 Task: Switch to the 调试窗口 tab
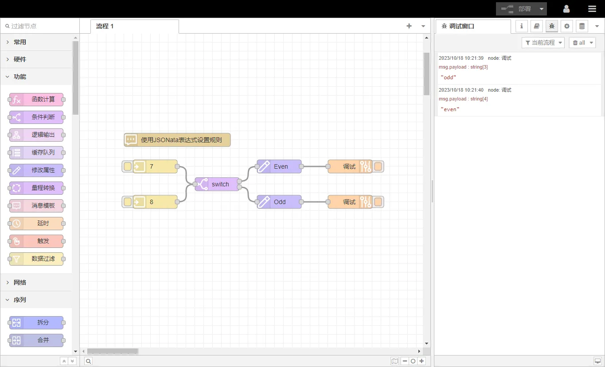pyautogui.click(x=461, y=27)
